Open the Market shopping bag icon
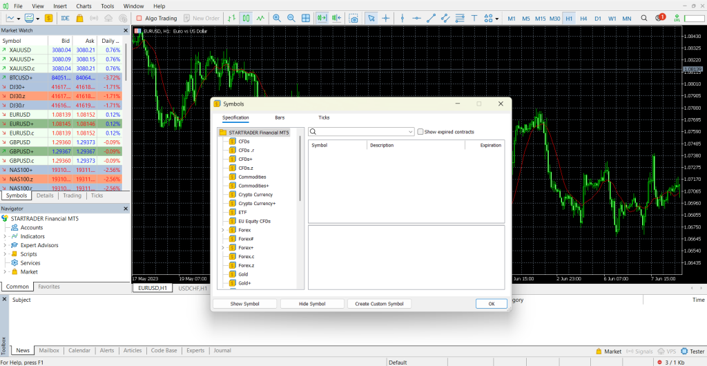Viewport: 707px width, 366px height. 79,19
